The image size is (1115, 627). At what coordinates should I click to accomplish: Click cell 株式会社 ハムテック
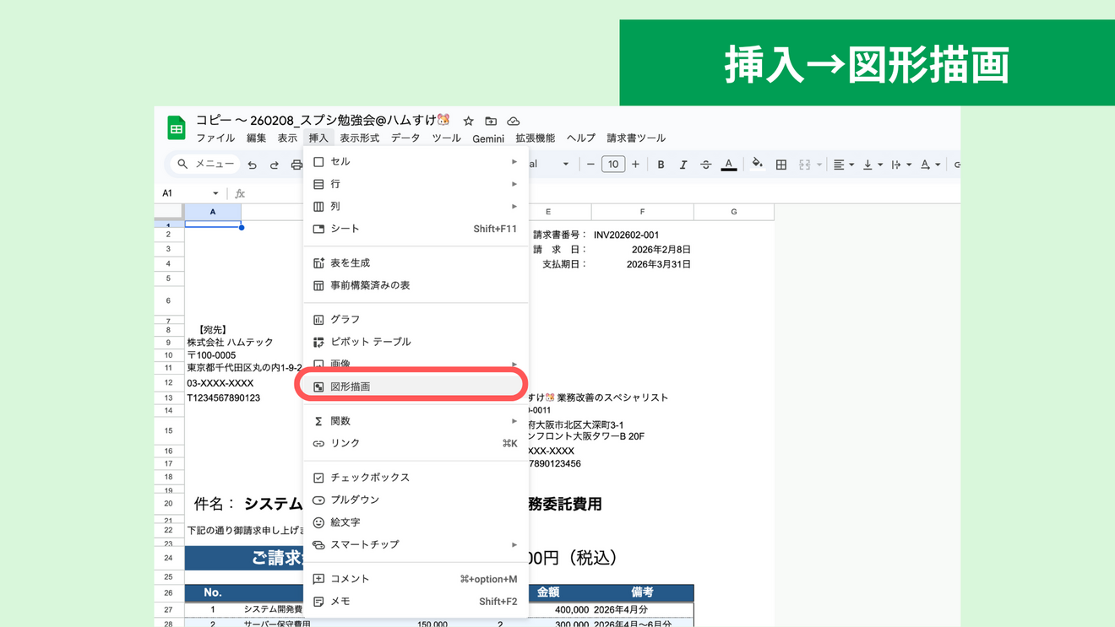pos(230,343)
